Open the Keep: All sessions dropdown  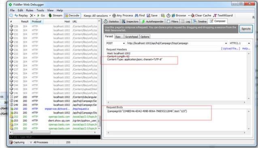click(97, 16)
